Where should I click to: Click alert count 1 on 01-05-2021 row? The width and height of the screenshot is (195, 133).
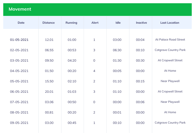pos(94,40)
